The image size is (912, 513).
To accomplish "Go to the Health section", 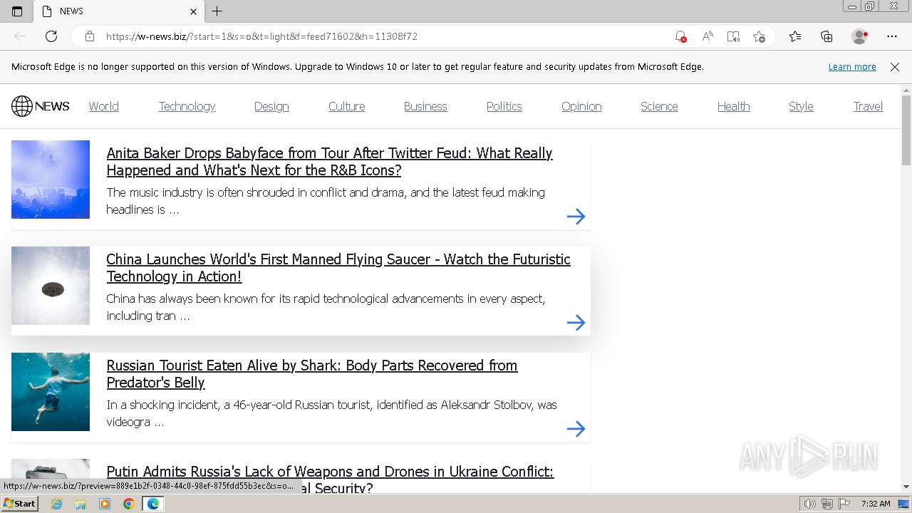I will coord(734,106).
